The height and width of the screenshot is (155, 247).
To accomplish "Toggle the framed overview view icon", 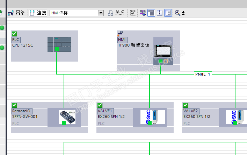I will 151,13.
